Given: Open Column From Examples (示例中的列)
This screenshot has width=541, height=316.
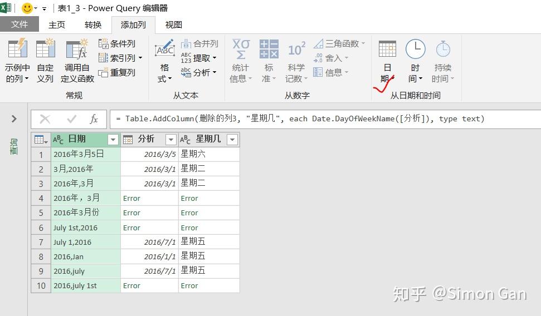Looking at the screenshot, I should 17,60.
